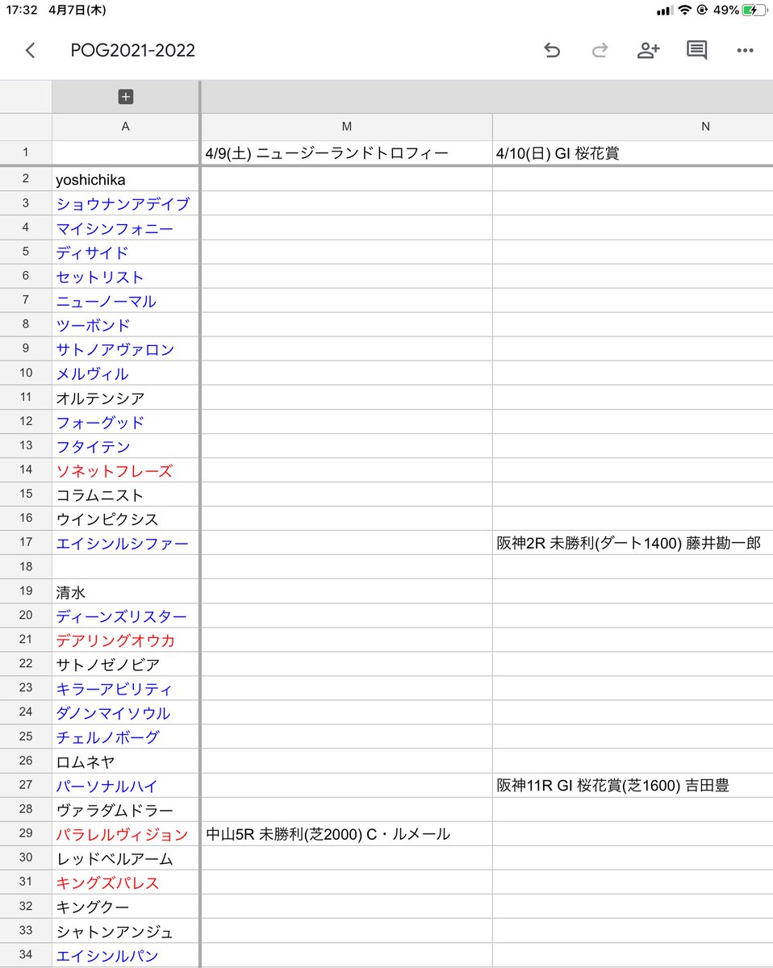Select row 29 header number

pyautogui.click(x=26, y=834)
